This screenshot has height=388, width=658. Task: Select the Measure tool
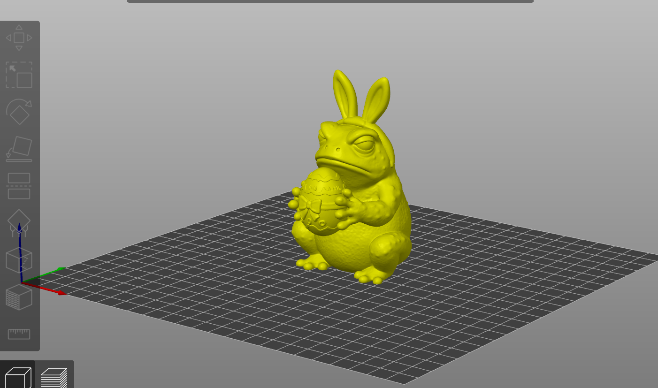tap(19, 333)
